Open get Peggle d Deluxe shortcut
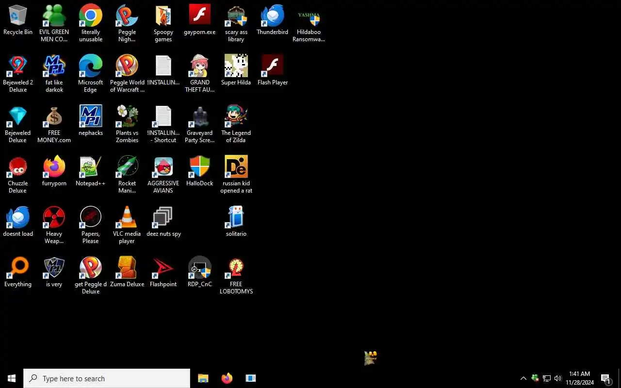Viewport: 621px width, 388px height. [x=91, y=275]
